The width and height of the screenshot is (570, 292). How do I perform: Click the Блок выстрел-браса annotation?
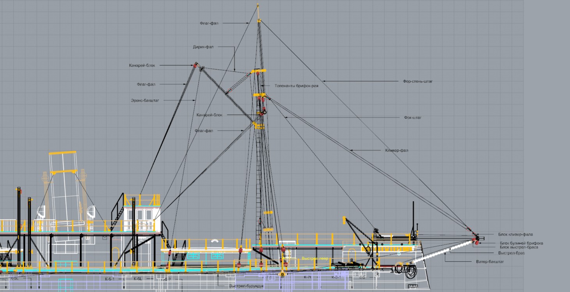click(x=519, y=247)
